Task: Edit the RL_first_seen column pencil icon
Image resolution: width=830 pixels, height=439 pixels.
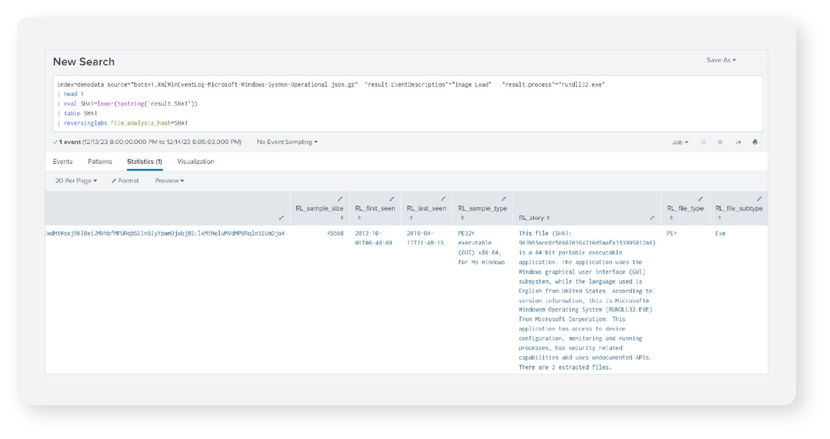Action: coord(392,199)
